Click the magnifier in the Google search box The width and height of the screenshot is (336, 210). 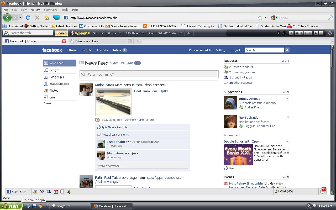[330, 18]
